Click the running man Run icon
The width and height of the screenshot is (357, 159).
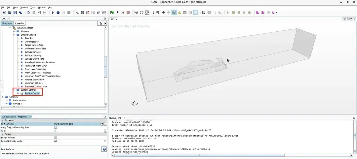[123, 13]
